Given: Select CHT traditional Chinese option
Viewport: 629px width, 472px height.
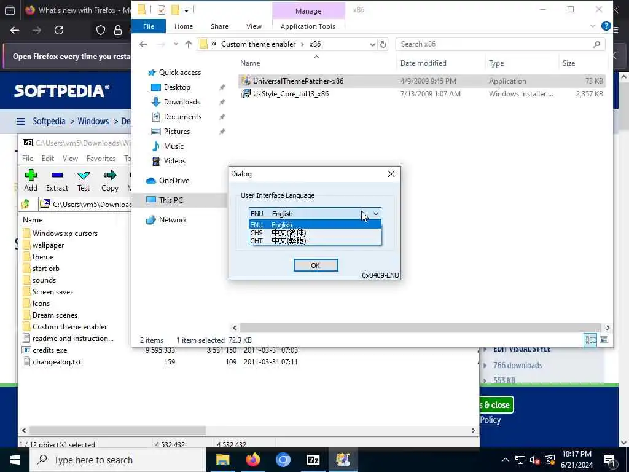Looking at the screenshot, I should 315,241.
